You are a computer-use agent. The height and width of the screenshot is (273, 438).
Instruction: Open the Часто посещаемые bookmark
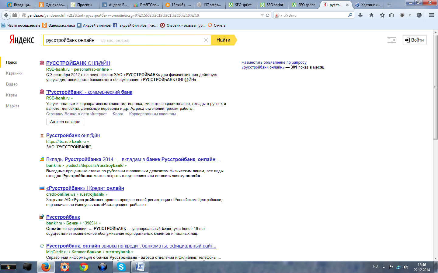(x=21, y=25)
